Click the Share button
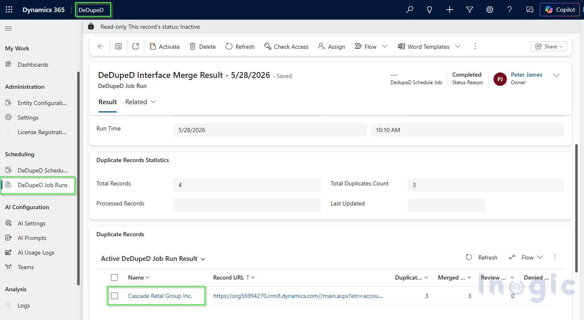584x320 pixels. (x=549, y=47)
